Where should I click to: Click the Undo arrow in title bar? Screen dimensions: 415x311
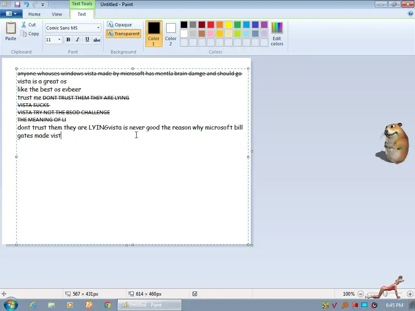pos(26,4)
